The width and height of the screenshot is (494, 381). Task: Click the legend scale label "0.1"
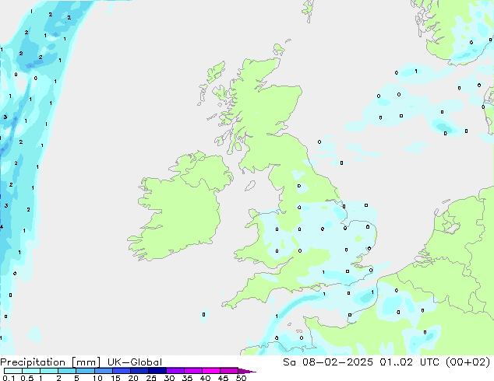pyautogui.click(x=9, y=378)
